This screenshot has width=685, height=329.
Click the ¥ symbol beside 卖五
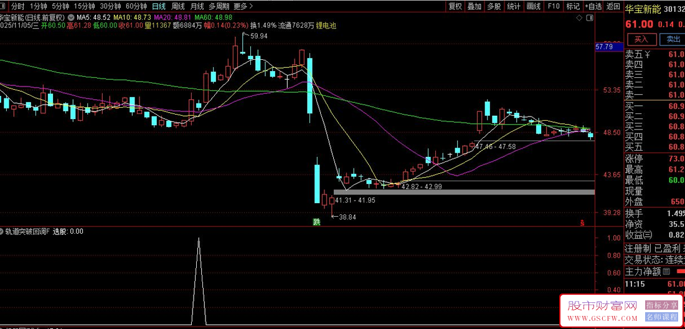pyautogui.click(x=648, y=55)
